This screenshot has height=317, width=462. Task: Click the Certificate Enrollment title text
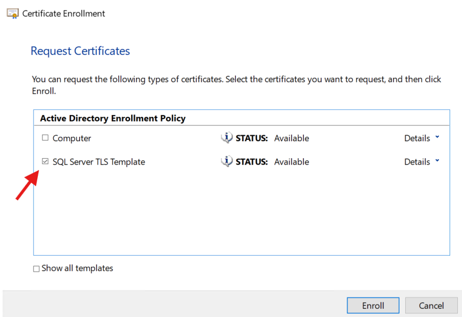[x=64, y=14]
